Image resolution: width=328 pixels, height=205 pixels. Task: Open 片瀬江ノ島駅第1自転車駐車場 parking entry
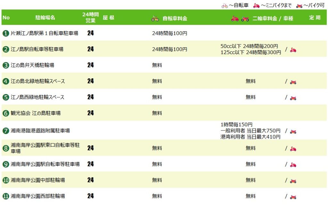(x=45, y=33)
